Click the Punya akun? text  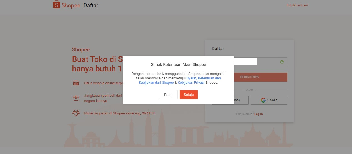pyautogui.click(x=245, y=114)
